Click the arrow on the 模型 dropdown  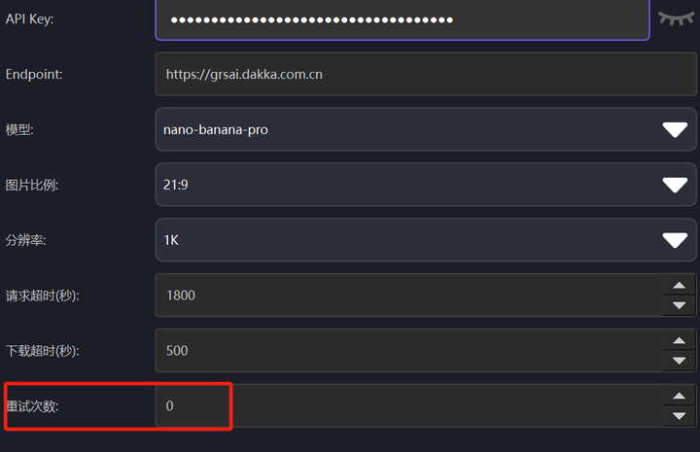coord(675,130)
